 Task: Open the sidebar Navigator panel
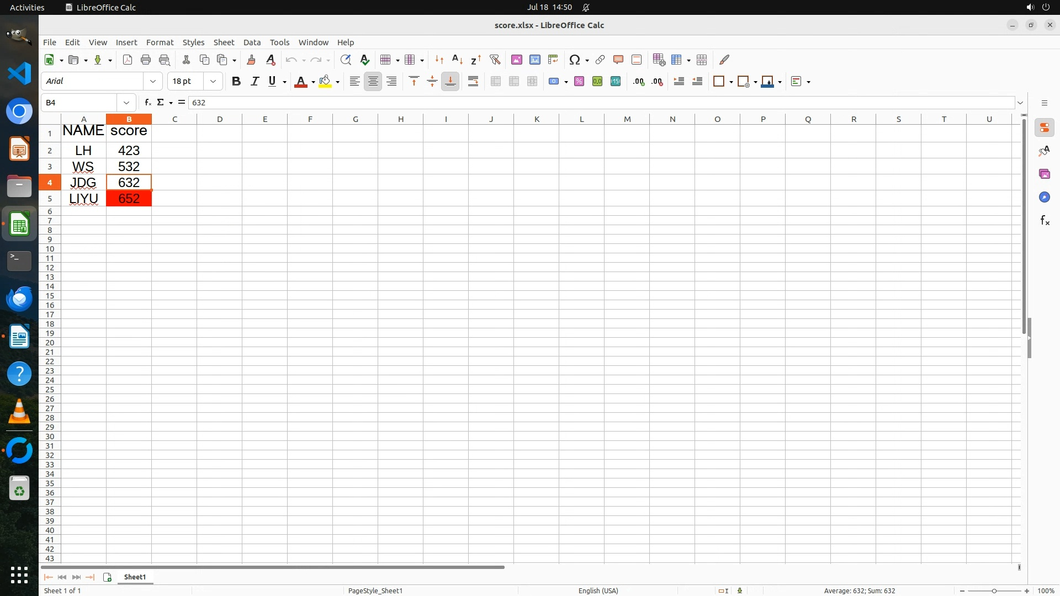[1044, 197]
